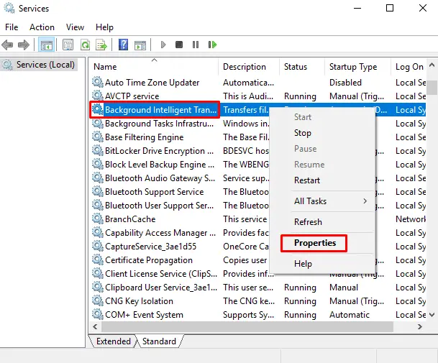
Task: Click the horizontal scrollbar right arrow
Action: 420,326
